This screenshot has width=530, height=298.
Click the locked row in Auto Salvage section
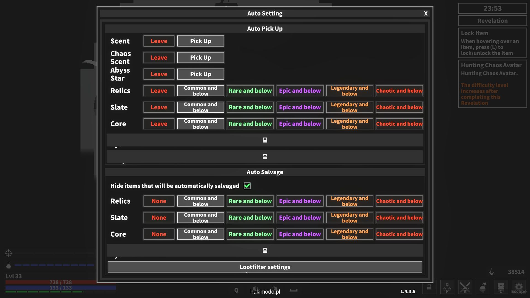click(265, 251)
